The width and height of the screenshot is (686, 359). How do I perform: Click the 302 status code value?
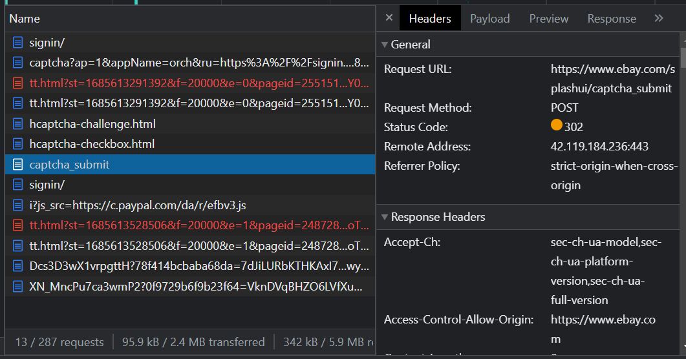573,127
